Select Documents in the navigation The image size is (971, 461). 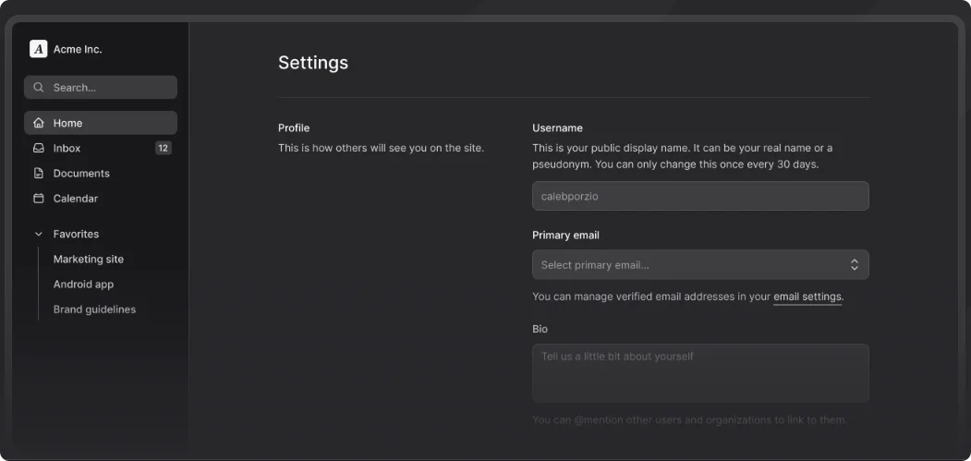pyautogui.click(x=81, y=174)
